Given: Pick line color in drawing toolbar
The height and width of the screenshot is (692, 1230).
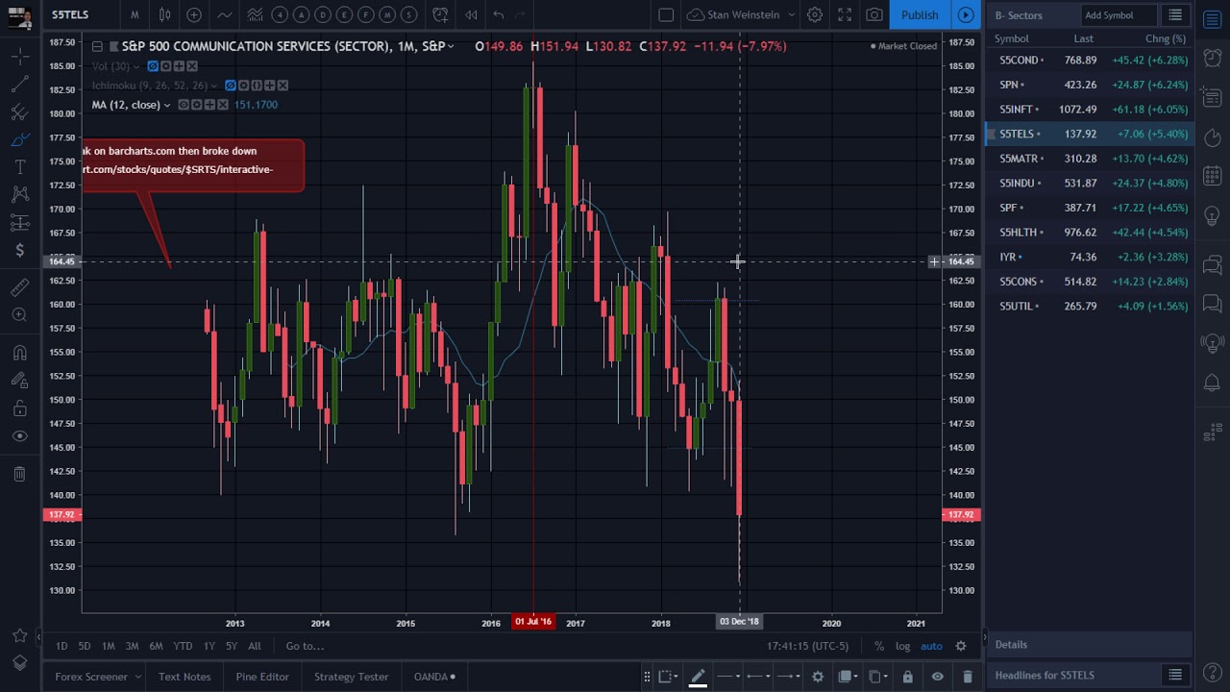Looking at the screenshot, I should click(x=699, y=677).
